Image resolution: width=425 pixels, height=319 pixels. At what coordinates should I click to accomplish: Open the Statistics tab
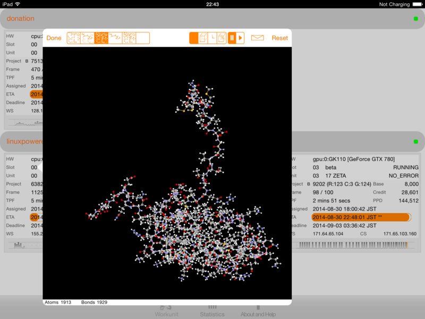point(212,311)
